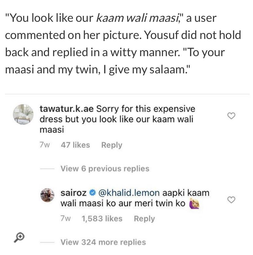Like the tawatur.k.ae comment with heart icon
Image resolution: width=253 pixels, height=255 pixels.
(x=231, y=116)
